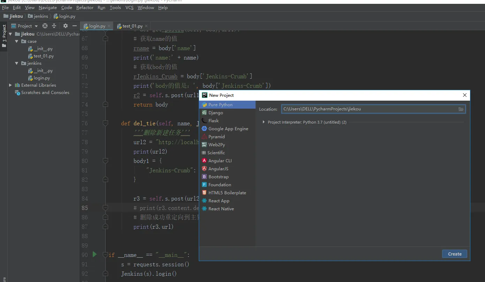Expand Project Interpreter section
This screenshot has width=485, height=282.
pyautogui.click(x=264, y=122)
